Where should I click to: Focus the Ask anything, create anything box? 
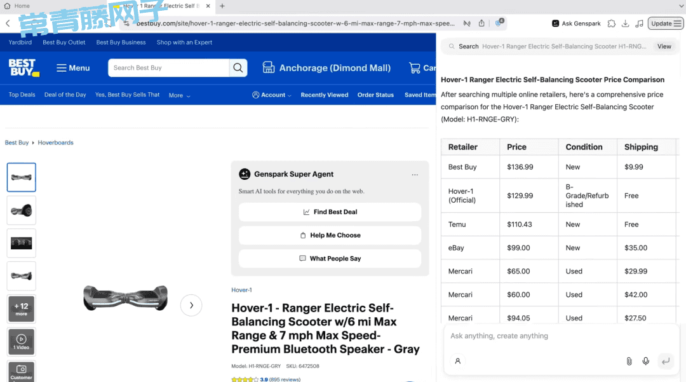[x=561, y=336]
